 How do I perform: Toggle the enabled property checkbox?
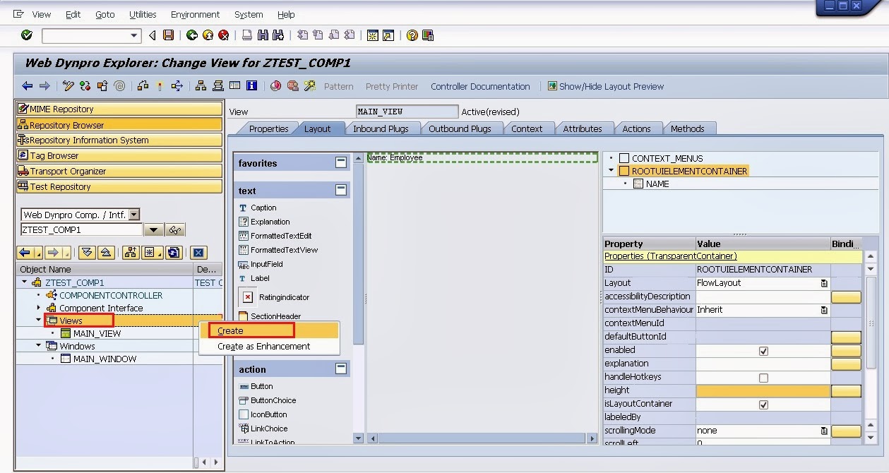(x=763, y=351)
